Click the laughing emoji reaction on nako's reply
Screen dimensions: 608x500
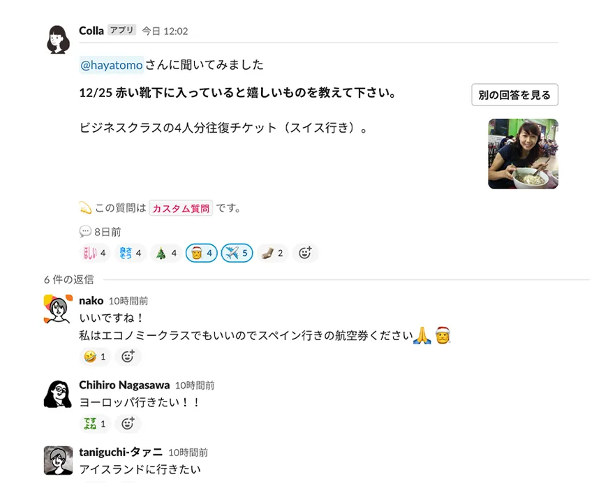95,356
